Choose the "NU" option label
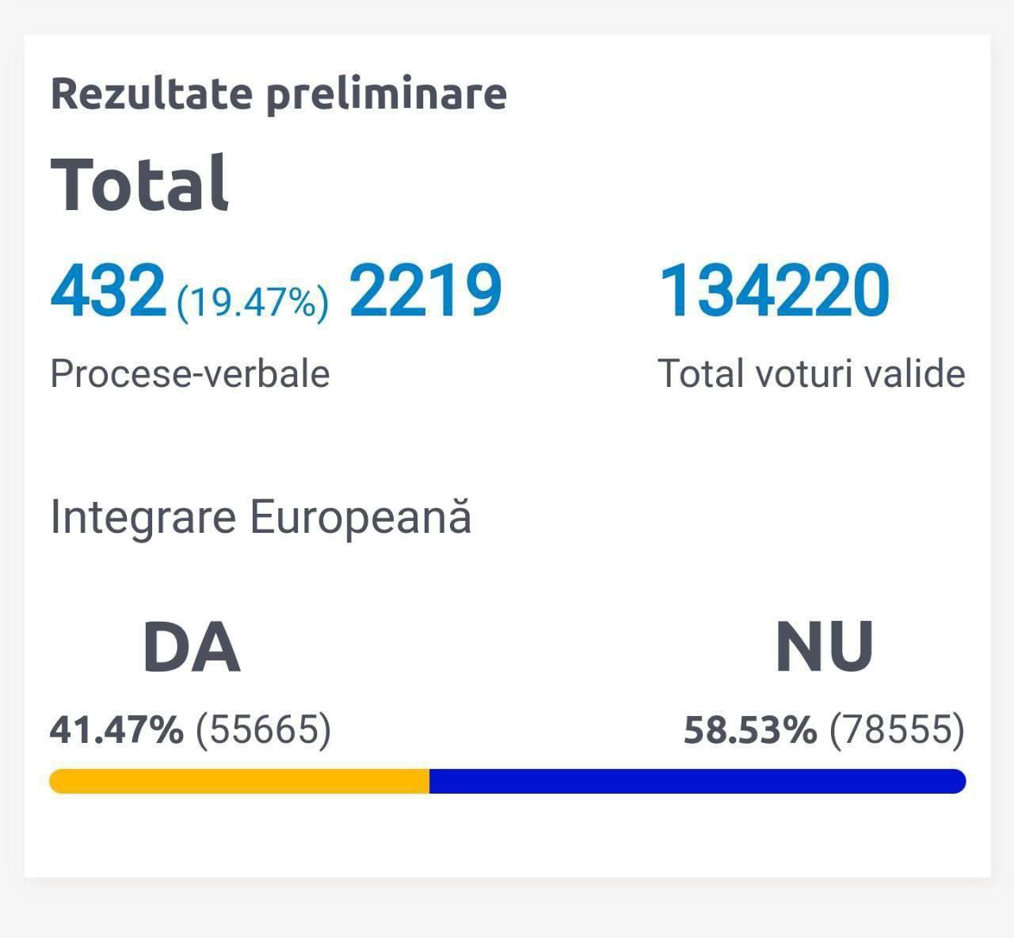Screen dimensions: 1014x938 [824, 648]
